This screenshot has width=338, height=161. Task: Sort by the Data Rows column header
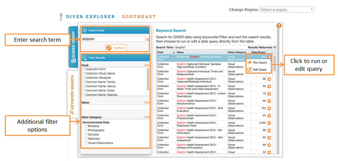[259, 52]
